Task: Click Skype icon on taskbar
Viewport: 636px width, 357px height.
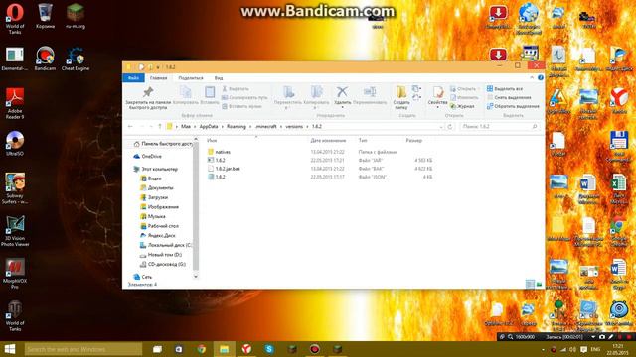Action: pos(269,349)
